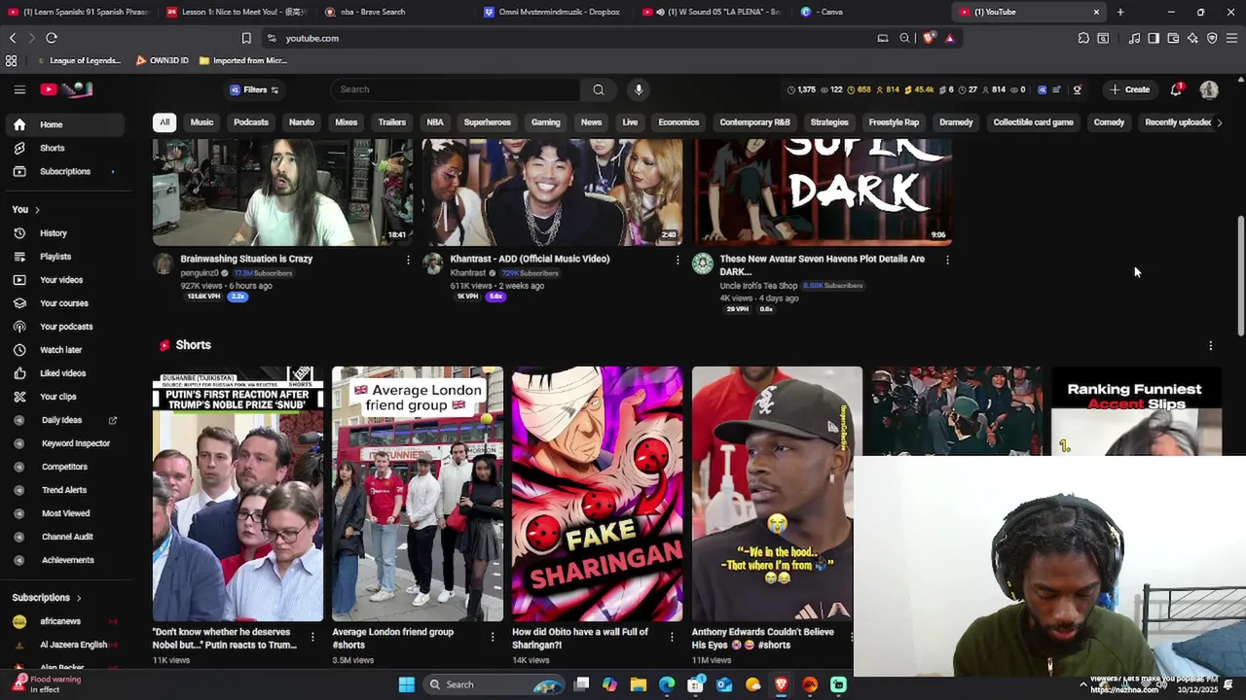The width and height of the screenshot is (1246, 700).
Task: Expand the You section chevron
Action: pos(37,210)
